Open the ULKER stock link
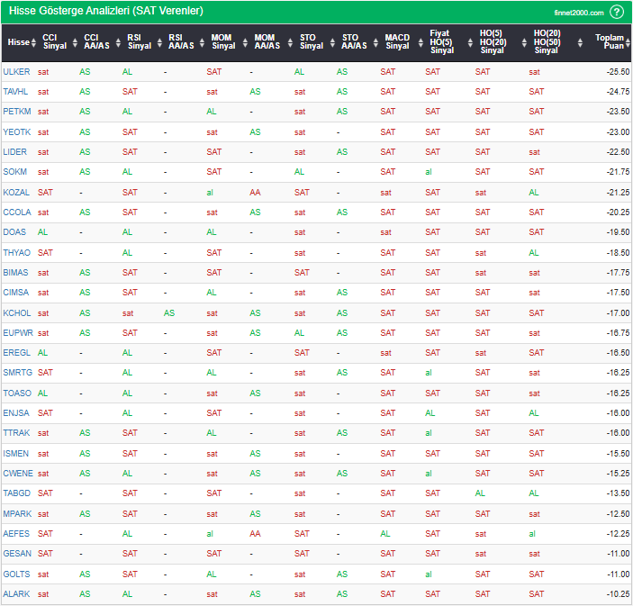The height and width of the screenshot is (606, 633). pyautogui.click(x=16, y=71)
